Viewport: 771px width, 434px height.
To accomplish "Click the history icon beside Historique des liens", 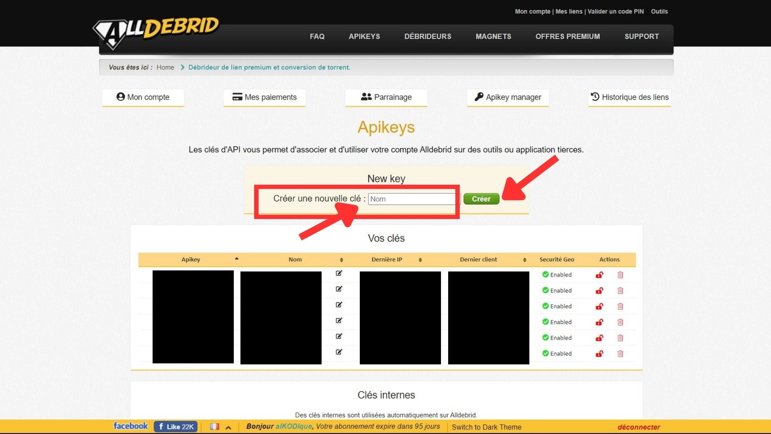I will (595, 96).
